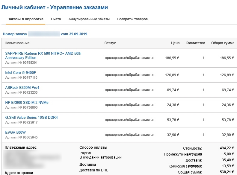The image size is (237, 175).
Task: Select article number 'Артикул № 90736803'
Action: (x=21, y=107)
